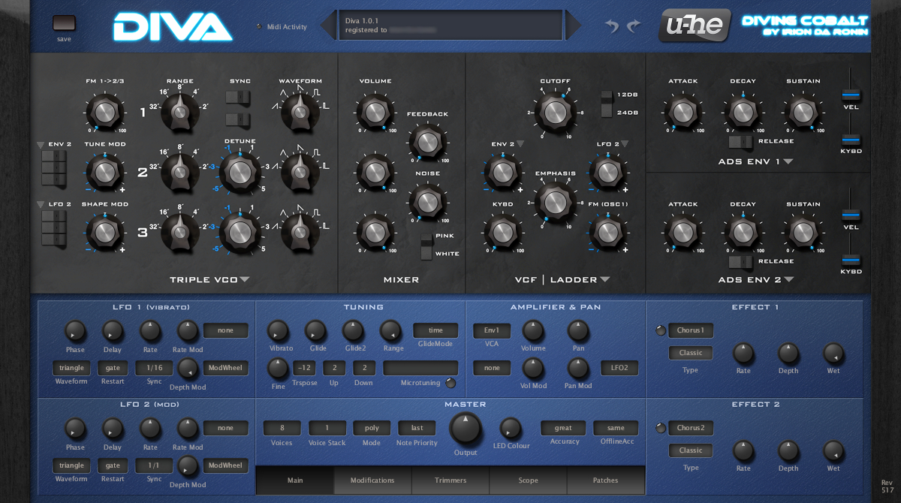Toggle ADS Env 1 Release switch

(x=740, y=141)
